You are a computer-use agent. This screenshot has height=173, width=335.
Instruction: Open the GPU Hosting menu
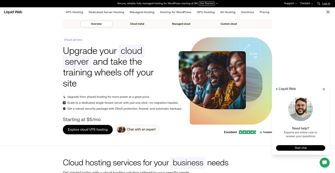[206, 12]
